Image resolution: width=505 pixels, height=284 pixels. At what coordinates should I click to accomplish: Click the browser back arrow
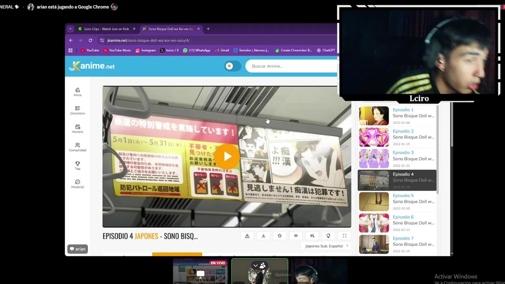[71, 40]
